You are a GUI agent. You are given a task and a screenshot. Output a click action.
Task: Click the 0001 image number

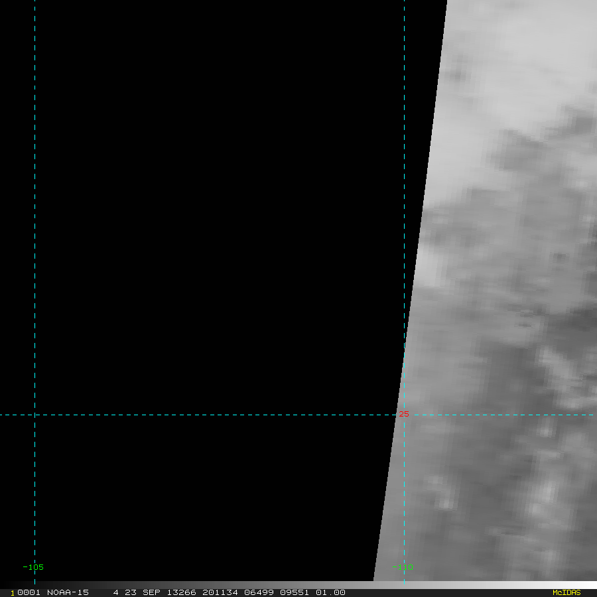29,592
